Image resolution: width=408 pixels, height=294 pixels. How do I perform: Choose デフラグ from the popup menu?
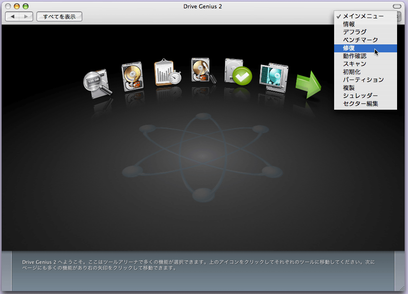click(366, 32)
